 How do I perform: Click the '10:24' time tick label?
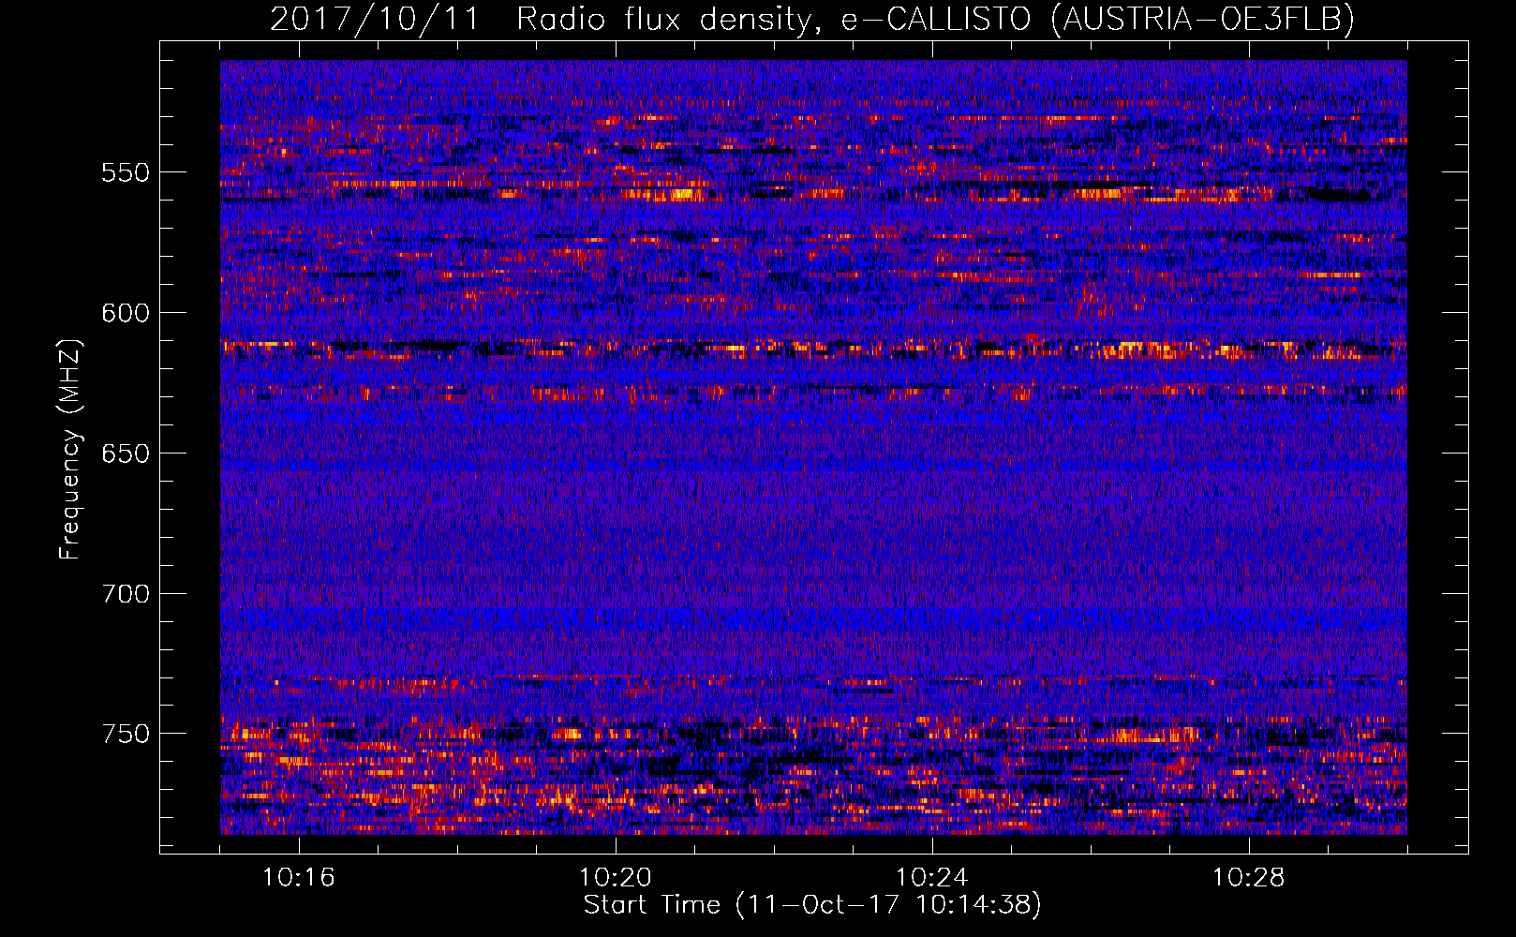(932, 878)
